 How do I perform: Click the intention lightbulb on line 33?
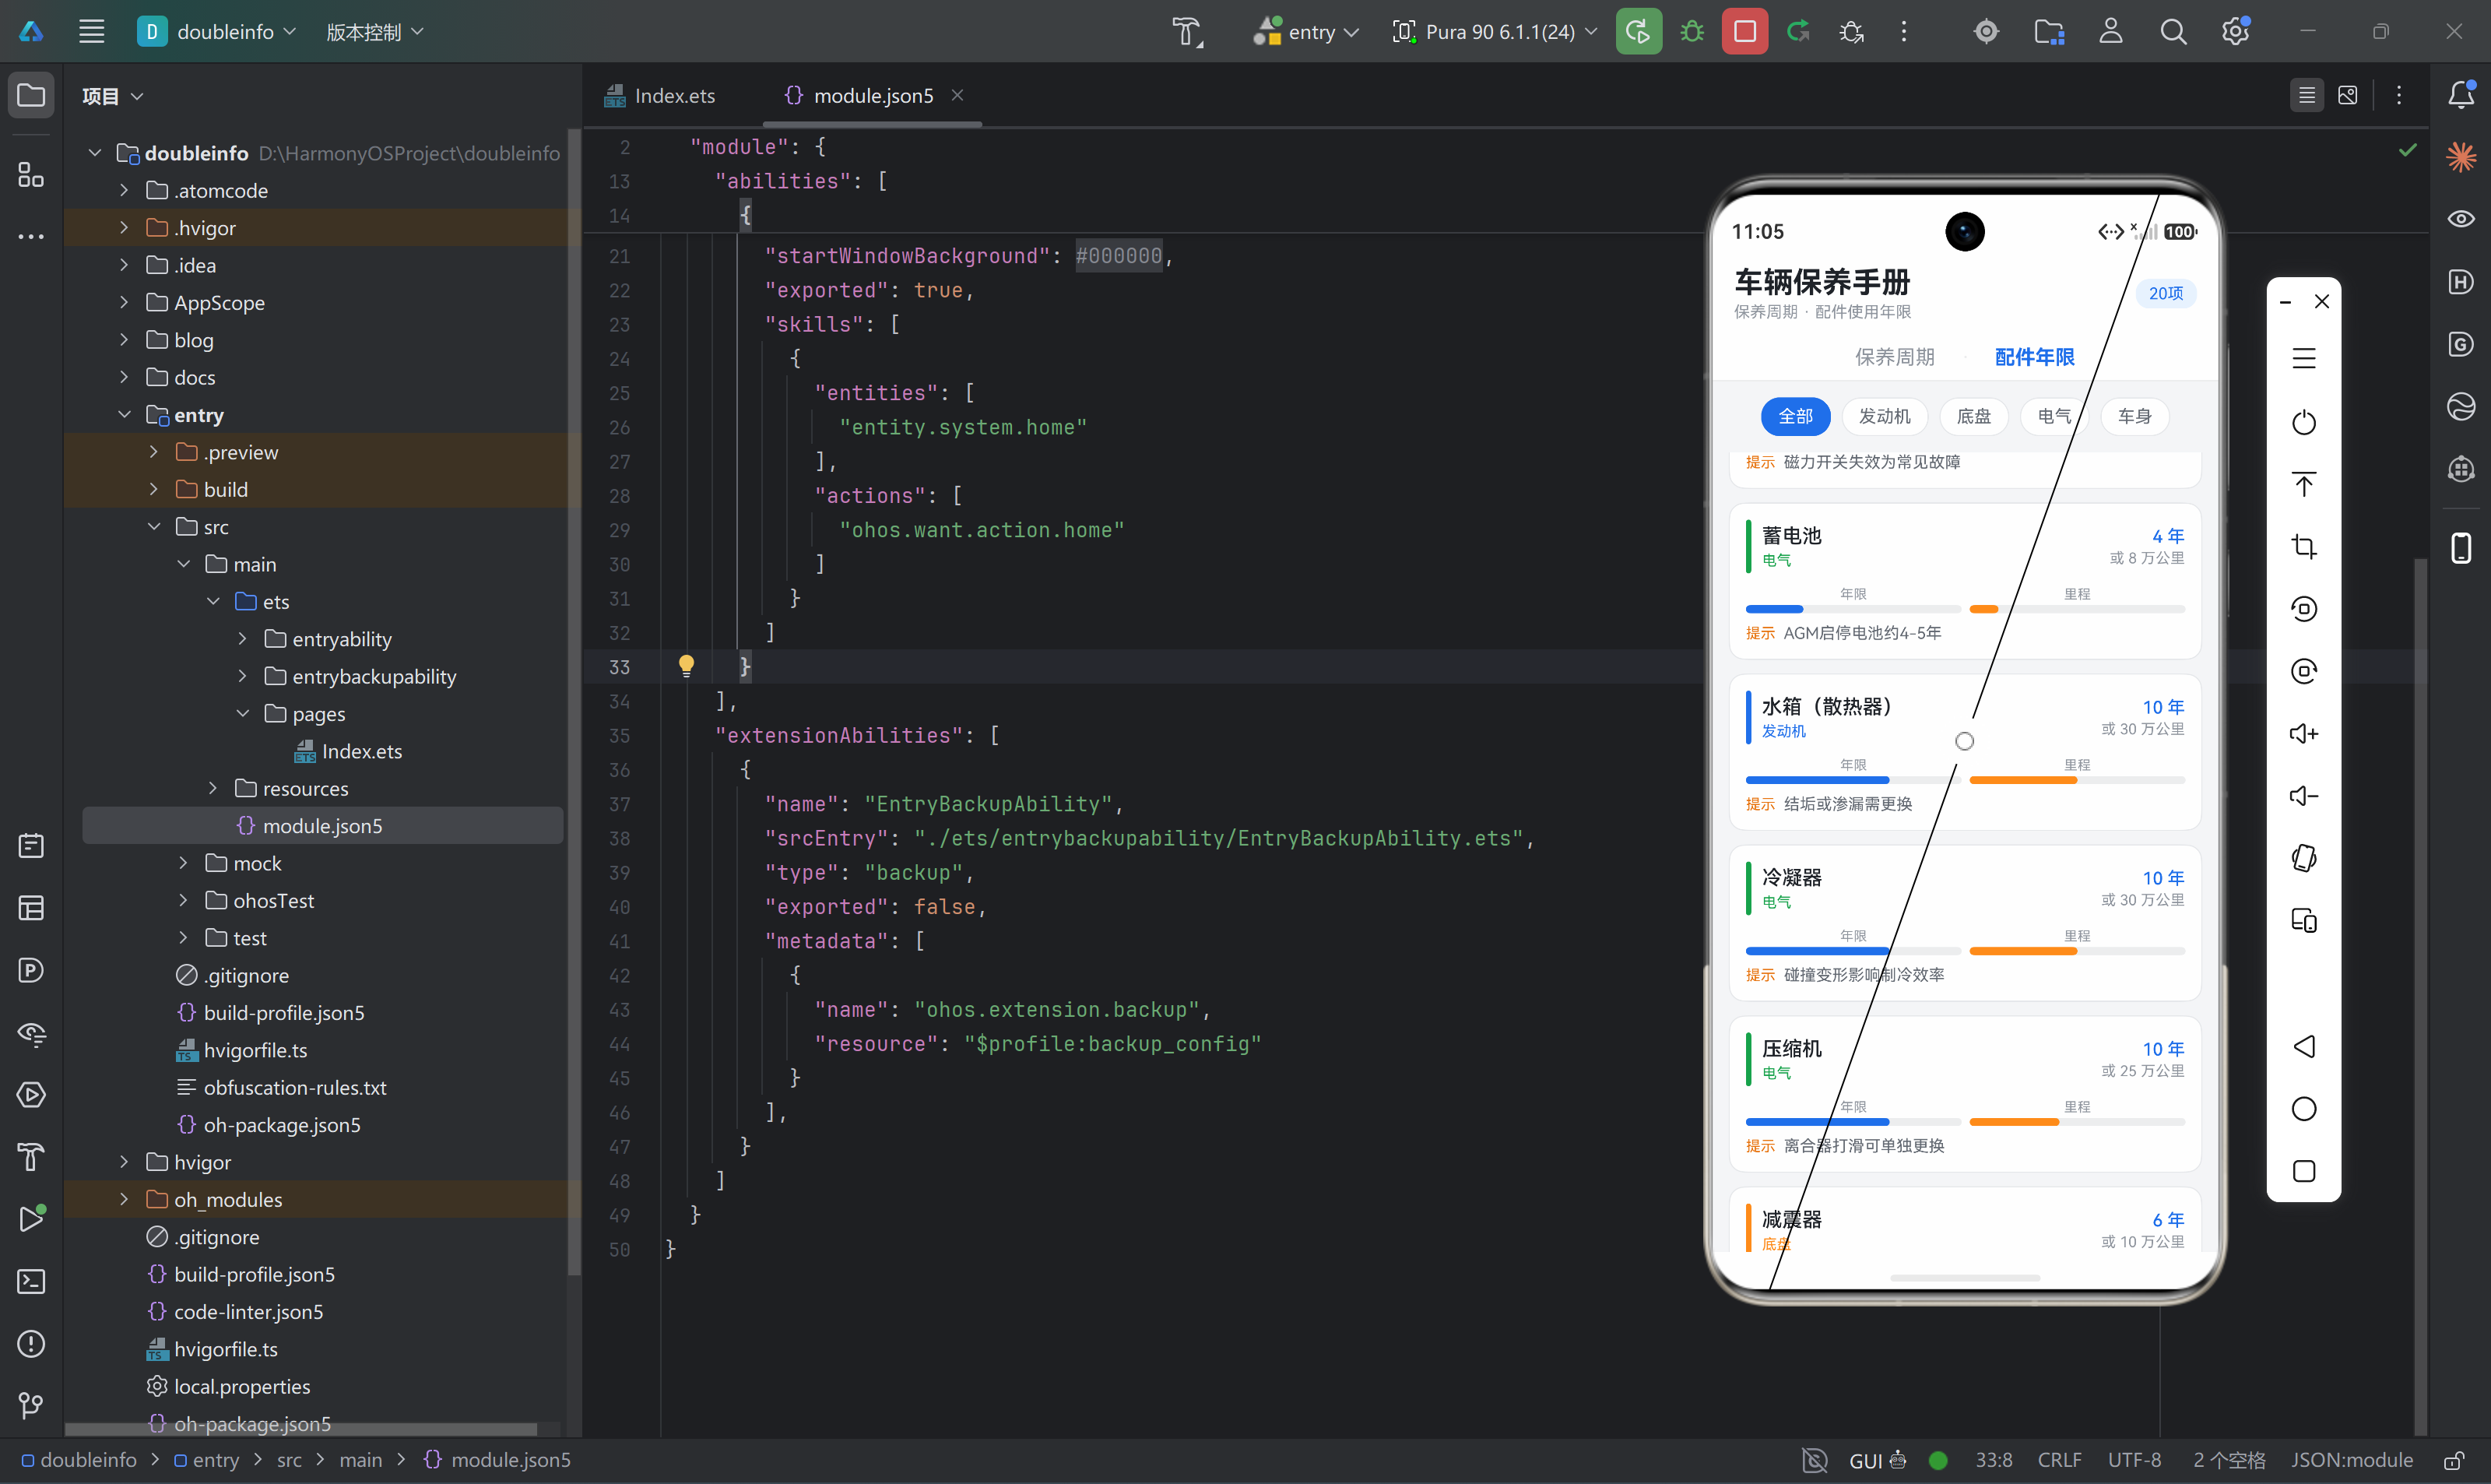pyautogui.click(x=686, y=665)
